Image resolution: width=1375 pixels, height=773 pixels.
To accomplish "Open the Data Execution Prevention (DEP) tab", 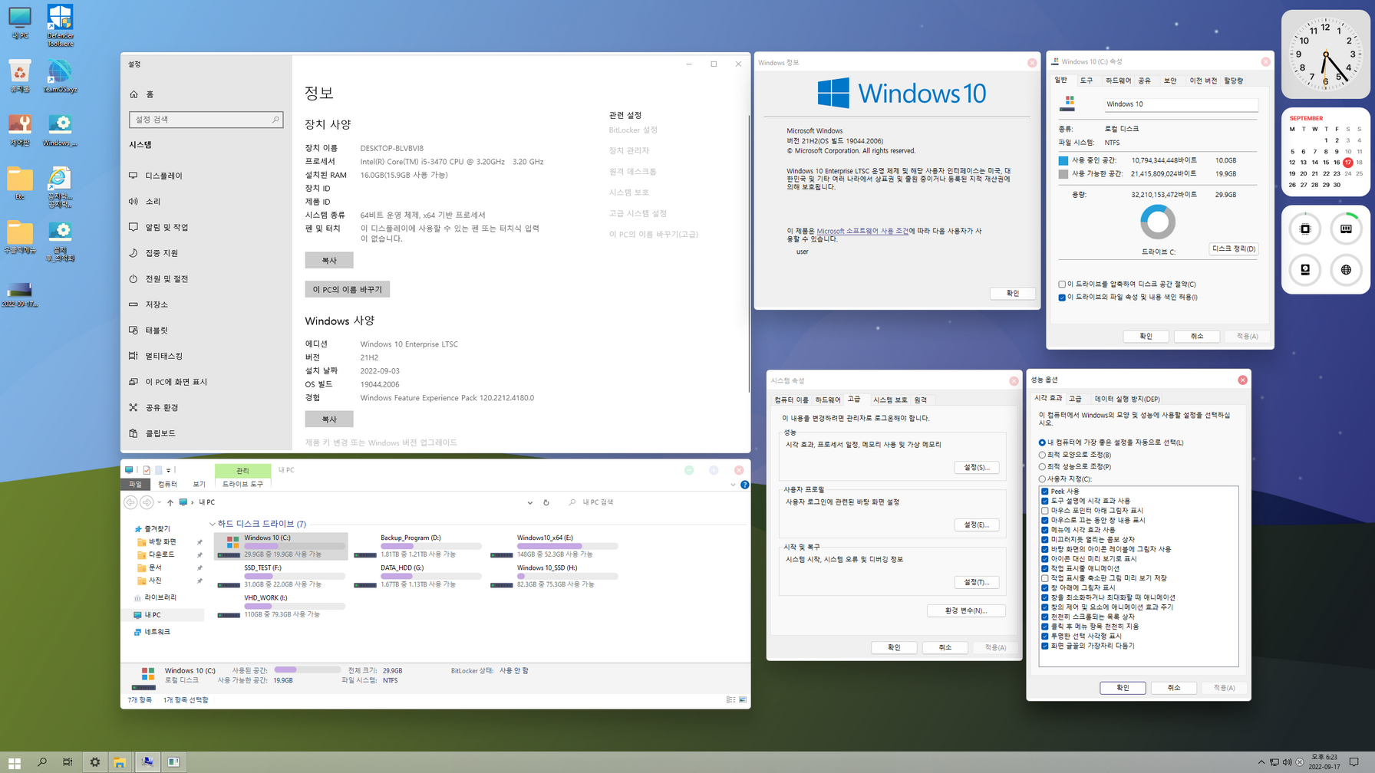I will tap(1127, 399).
